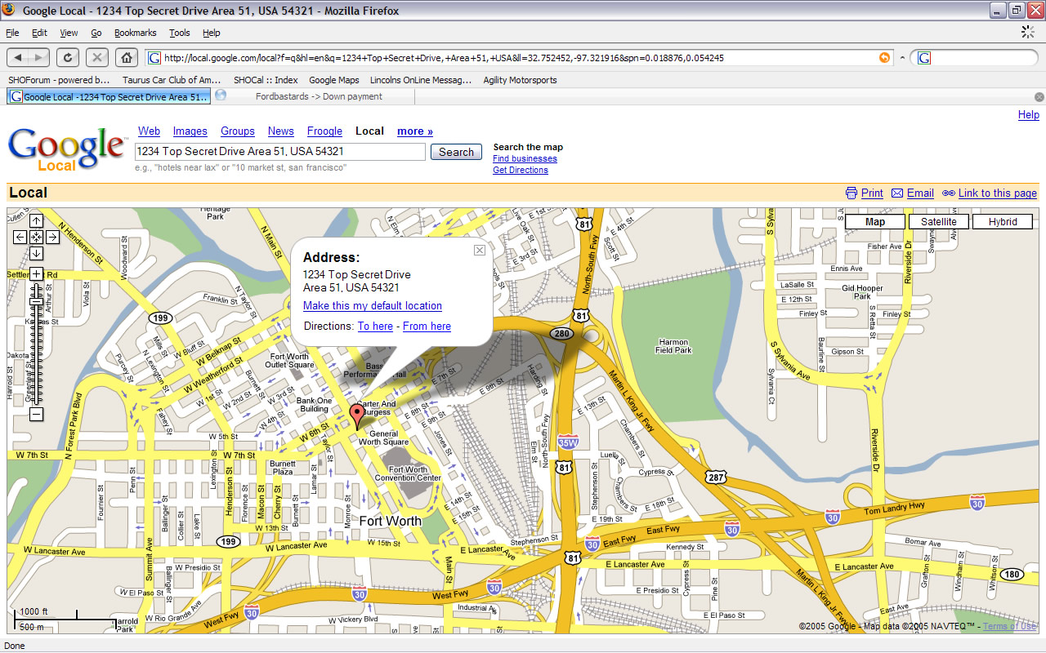Click the center map recenter icon

pyautogui.click(x=37, y=238)
